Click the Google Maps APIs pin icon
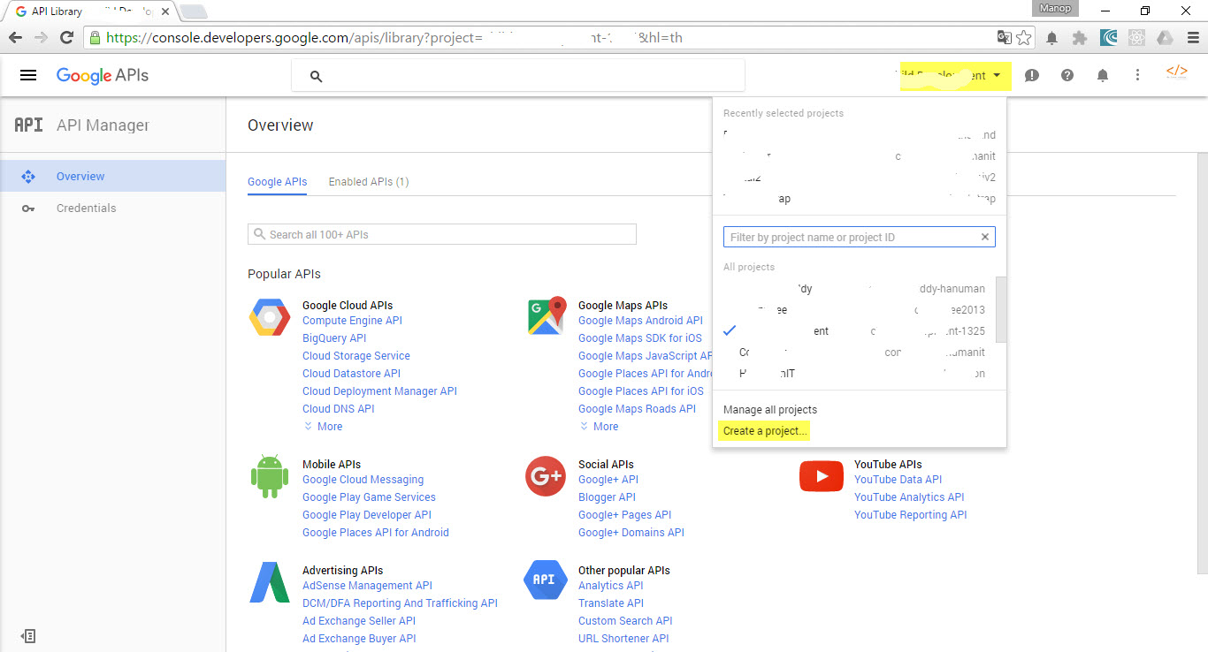This screenshot has width=1208, height=652. [547, 316]
